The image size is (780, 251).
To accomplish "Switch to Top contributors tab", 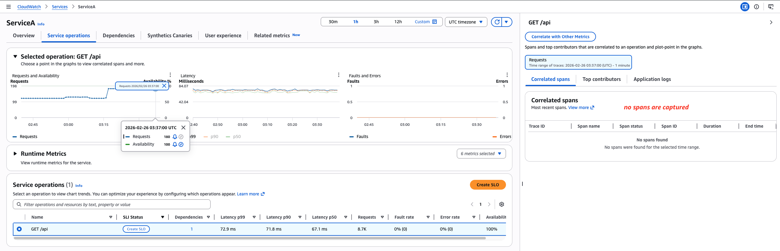I will coord(601,79).
